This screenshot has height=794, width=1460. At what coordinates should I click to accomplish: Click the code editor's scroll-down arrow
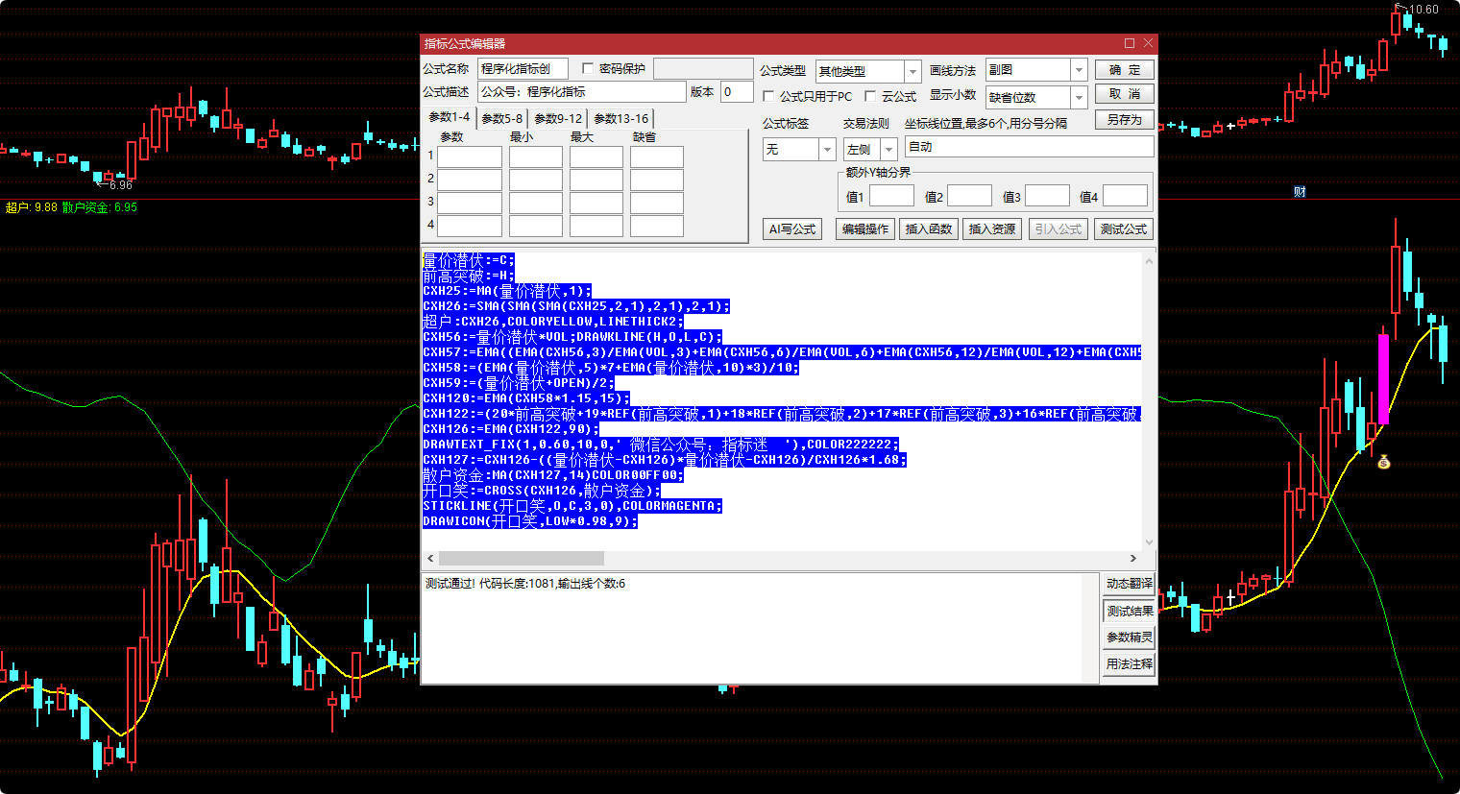(1149, 542)
